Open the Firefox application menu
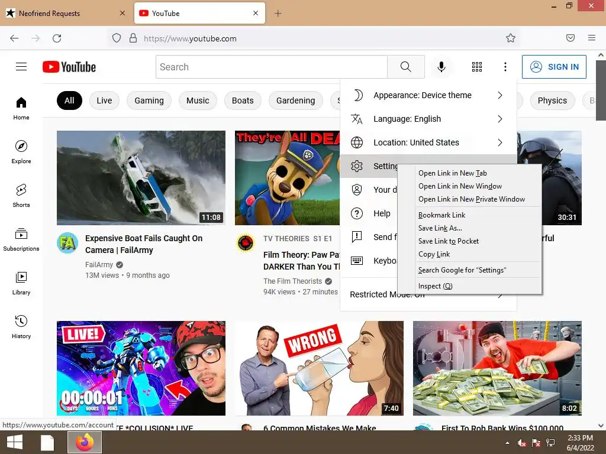The width and height of the screenshot is (606, 454). click(592, 38)
